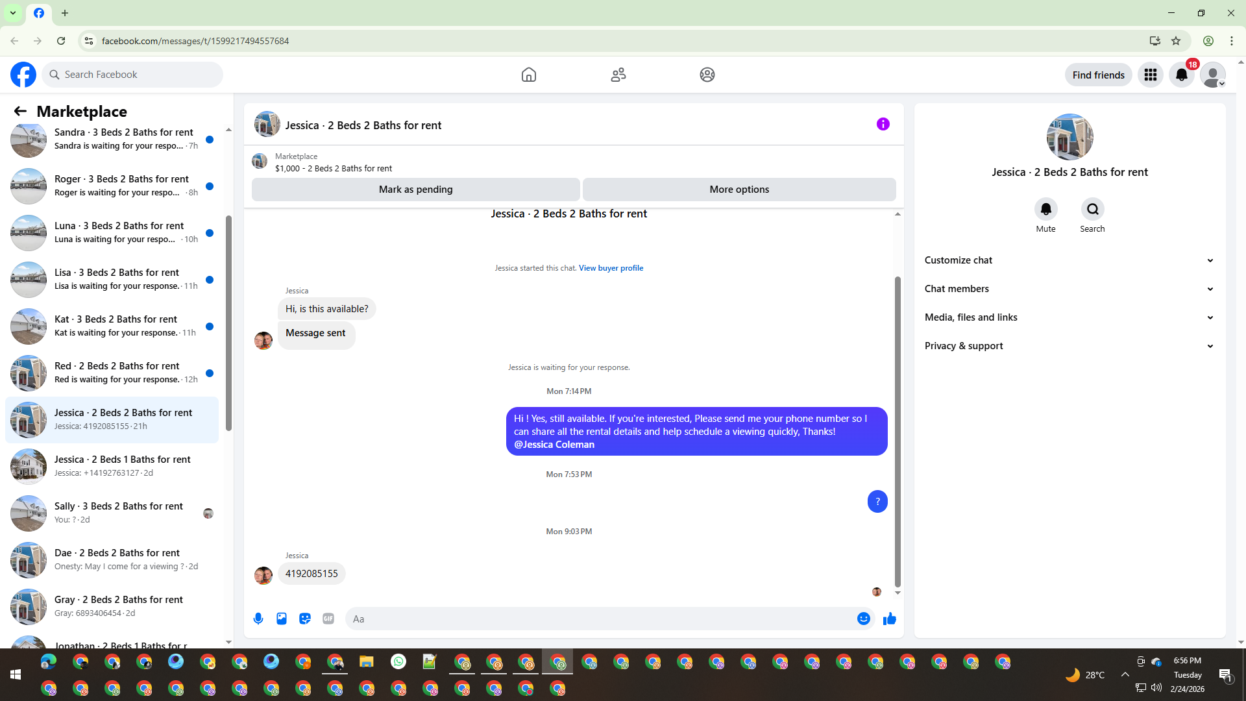Mute the Jessica conversation
This screenshot has height=701, width=1246.
[1045, 210]
